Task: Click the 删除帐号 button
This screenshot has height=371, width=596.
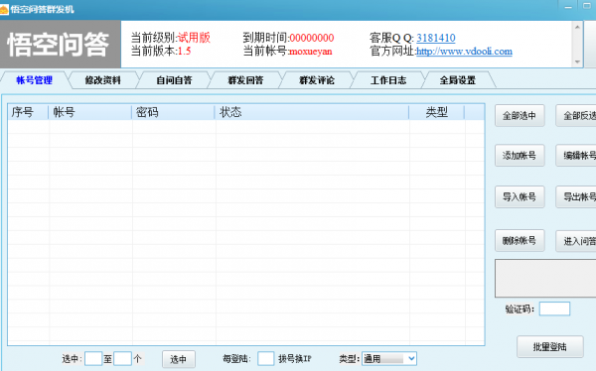Action: coord(520,240)
